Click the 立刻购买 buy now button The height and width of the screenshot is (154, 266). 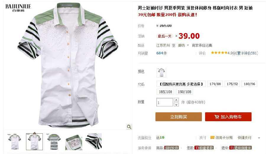tap(179, 117)
